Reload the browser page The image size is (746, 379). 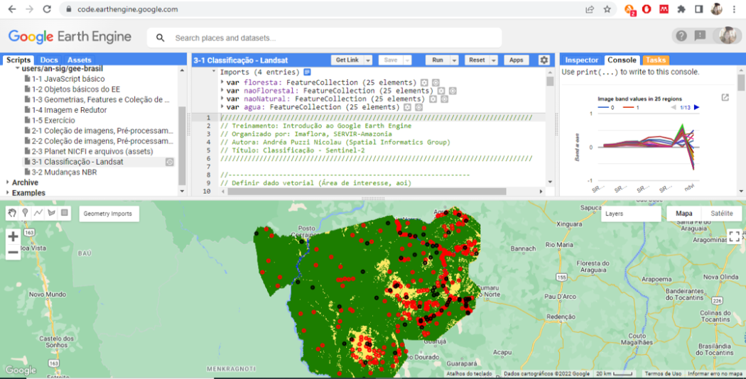click(47, 9)
